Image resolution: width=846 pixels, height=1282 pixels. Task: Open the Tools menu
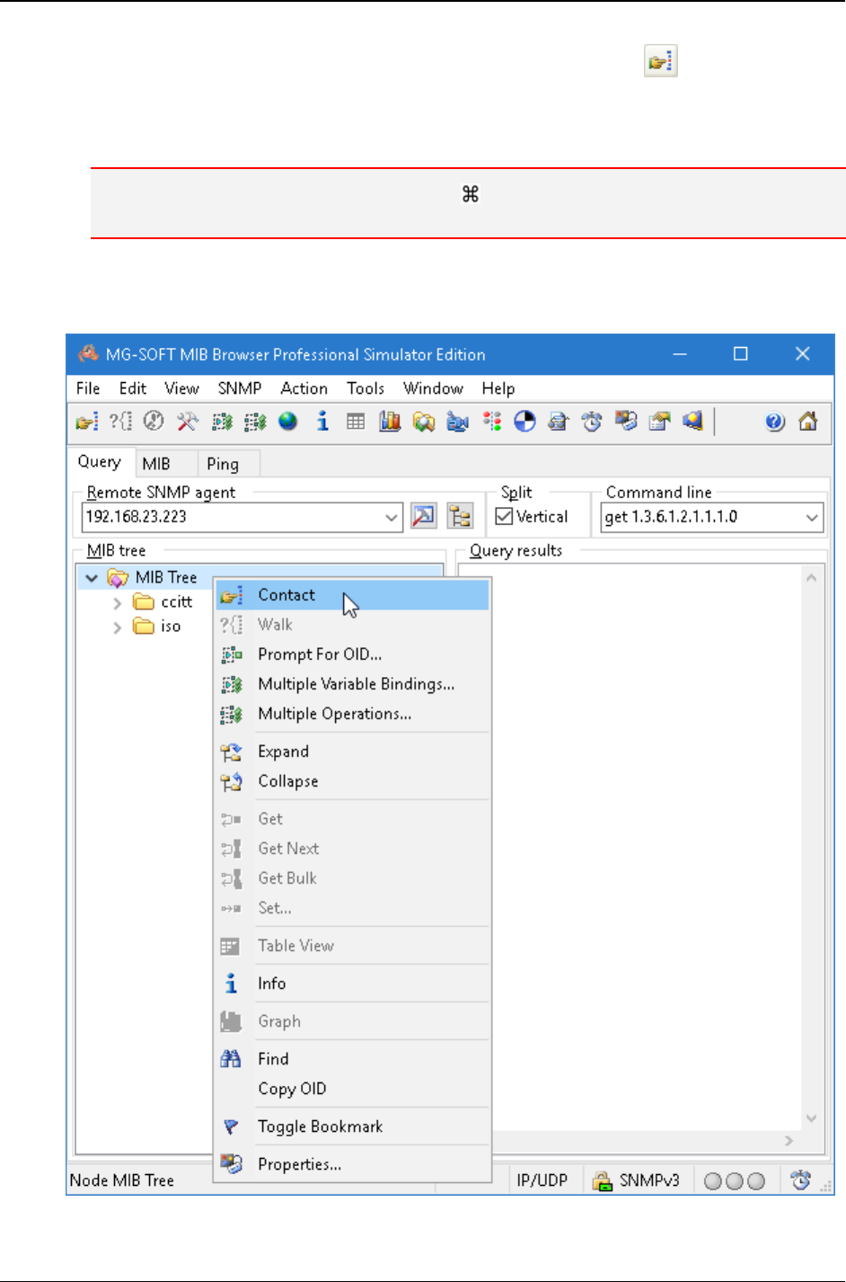coord(366,388)
